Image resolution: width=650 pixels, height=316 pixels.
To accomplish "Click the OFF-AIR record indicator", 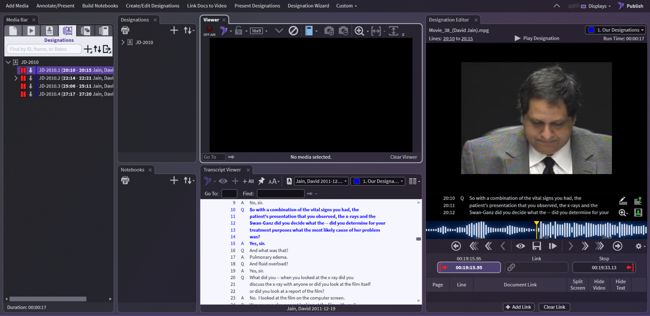I will pos(209,31).
